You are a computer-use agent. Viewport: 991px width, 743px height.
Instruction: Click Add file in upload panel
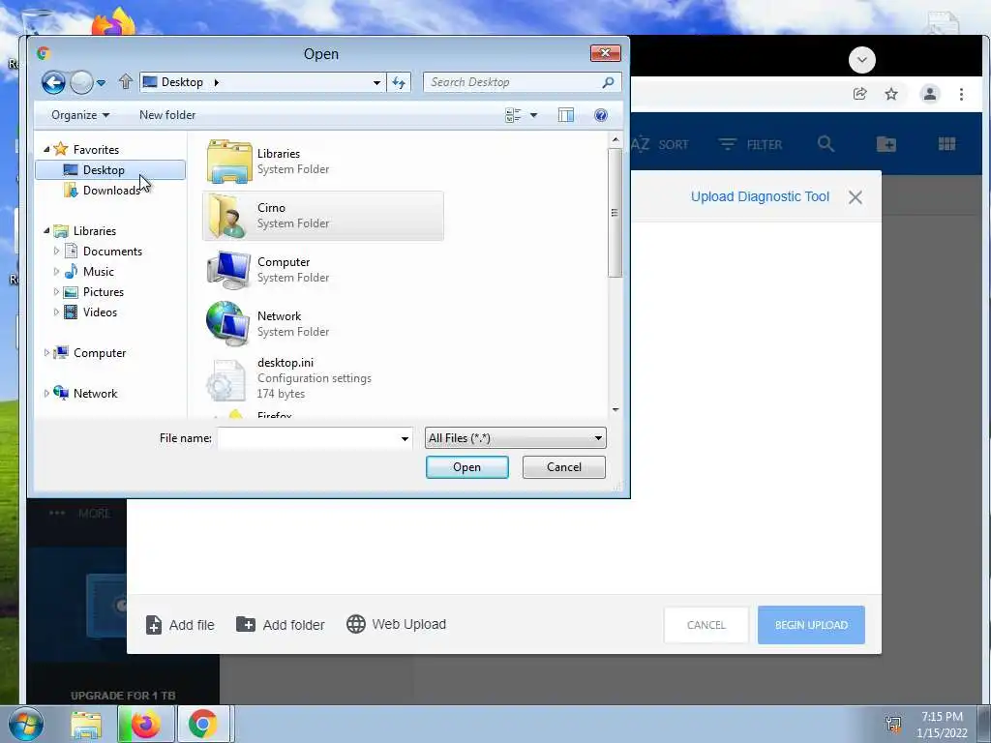(180, 625)
